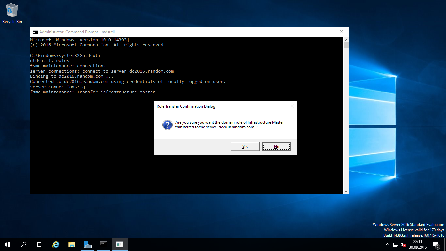Viewport: 446px width, 251px height.
Task: Open taskbar search magnifier
Action: point(24,244)
